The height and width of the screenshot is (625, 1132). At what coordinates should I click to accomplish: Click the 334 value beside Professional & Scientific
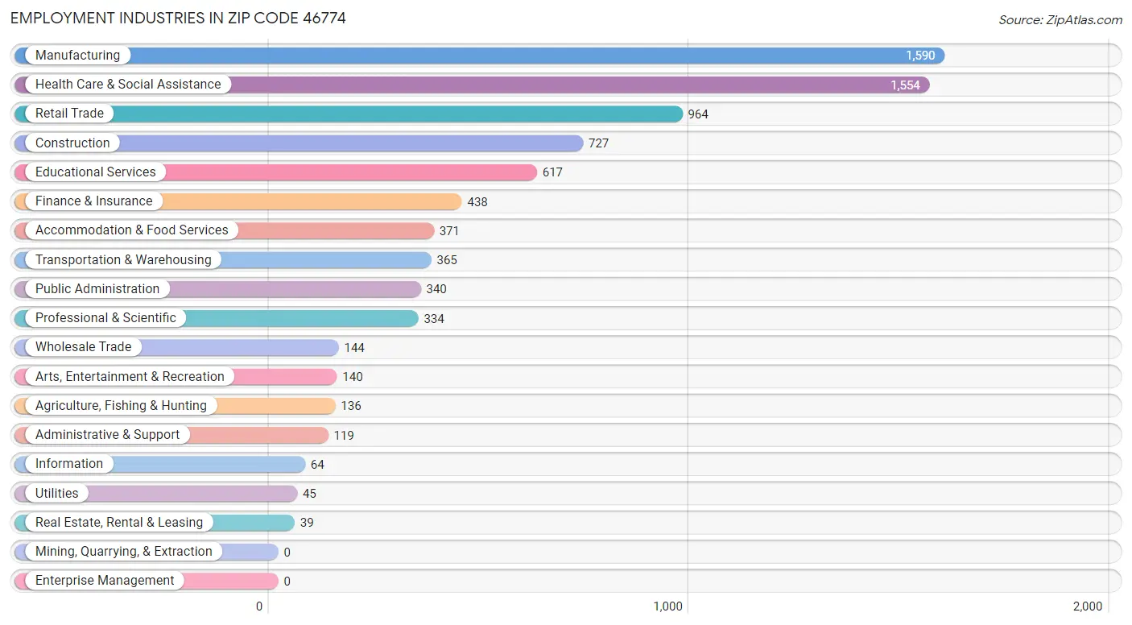pyautogui.click(x=434, y=319)
